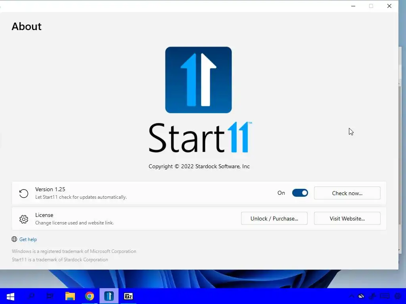Open File Explorer from taskbar
This screenshot has height=304, width=406.
click(70, 296)
